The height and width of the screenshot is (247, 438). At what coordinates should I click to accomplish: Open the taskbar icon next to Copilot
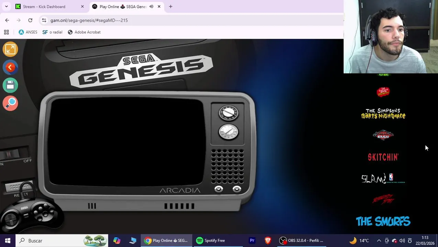pyautogui.click(x=133, y=240)
